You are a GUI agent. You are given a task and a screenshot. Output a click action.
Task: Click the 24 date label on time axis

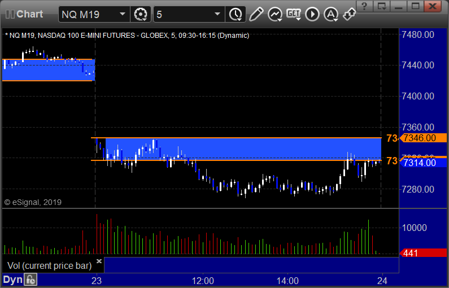point(382,281)
